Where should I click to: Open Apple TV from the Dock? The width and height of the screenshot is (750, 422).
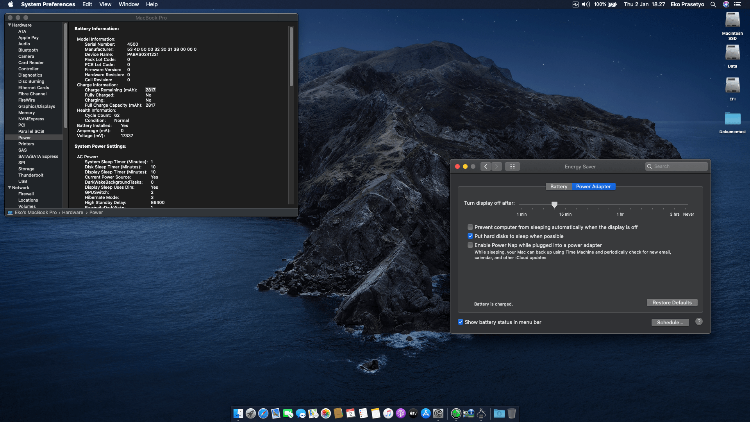[413, 413]
